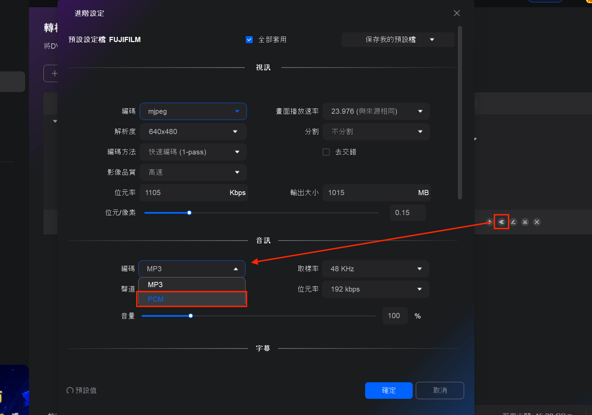The image size is (592, 415).
Task: Click the cancel (取消) button
Action: 440,391
